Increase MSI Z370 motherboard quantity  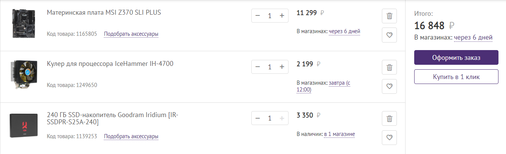(282, 16)
